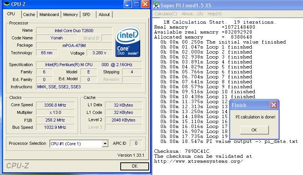Click the 'PI value output' line
303x175 pixels.
(229, 141)
